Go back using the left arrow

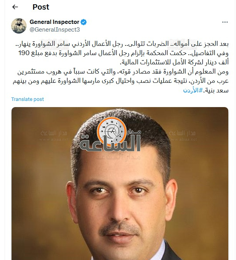pyautogui.click(x=15, y=7)
